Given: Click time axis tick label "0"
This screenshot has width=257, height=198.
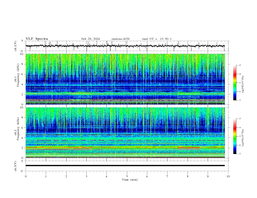Looking at the screenshot, I should 26,176.
